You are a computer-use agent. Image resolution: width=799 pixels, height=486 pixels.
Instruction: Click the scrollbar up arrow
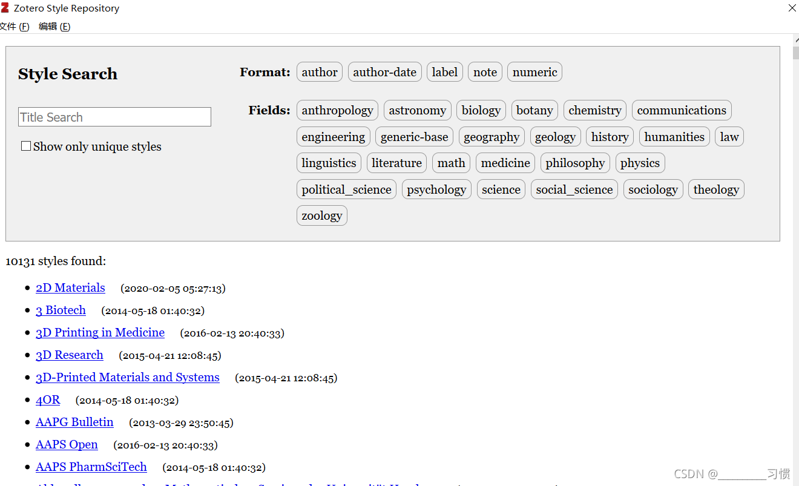click(795, 40)
